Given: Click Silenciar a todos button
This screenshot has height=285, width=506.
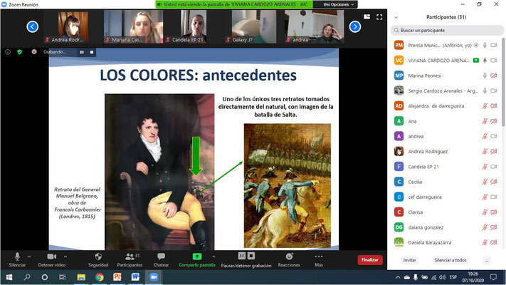Looking at the screenshot, I should click(x=450, y=260).
